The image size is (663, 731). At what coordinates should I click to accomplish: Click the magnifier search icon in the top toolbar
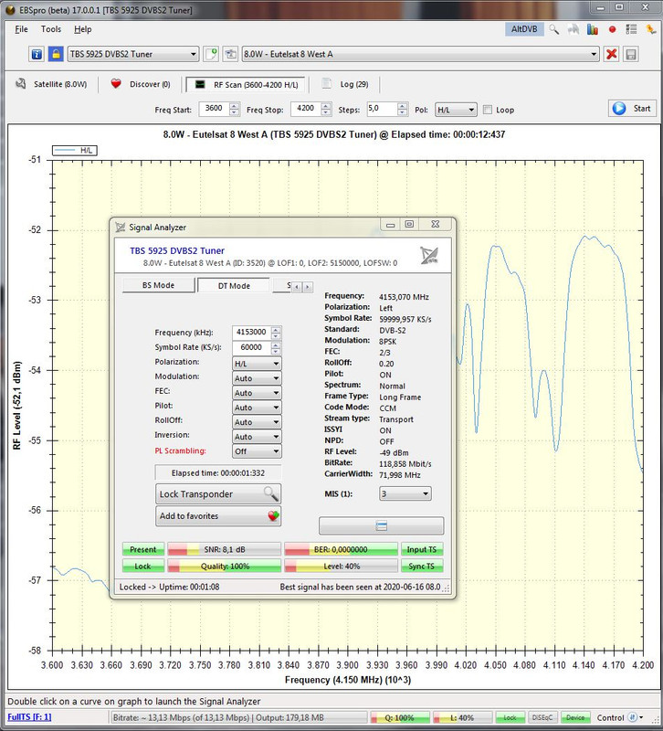[x=554, y=29]
